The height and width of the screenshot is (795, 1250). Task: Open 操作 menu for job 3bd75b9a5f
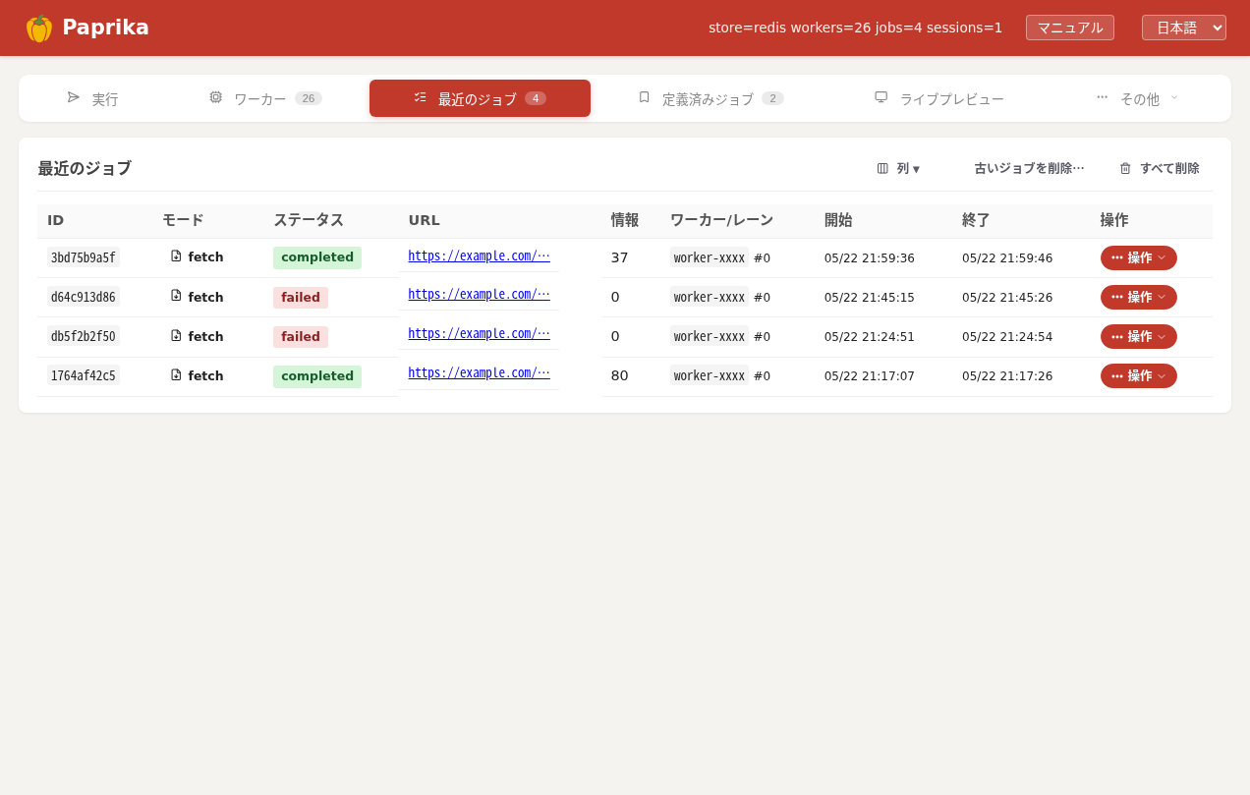coord(1139,257)
